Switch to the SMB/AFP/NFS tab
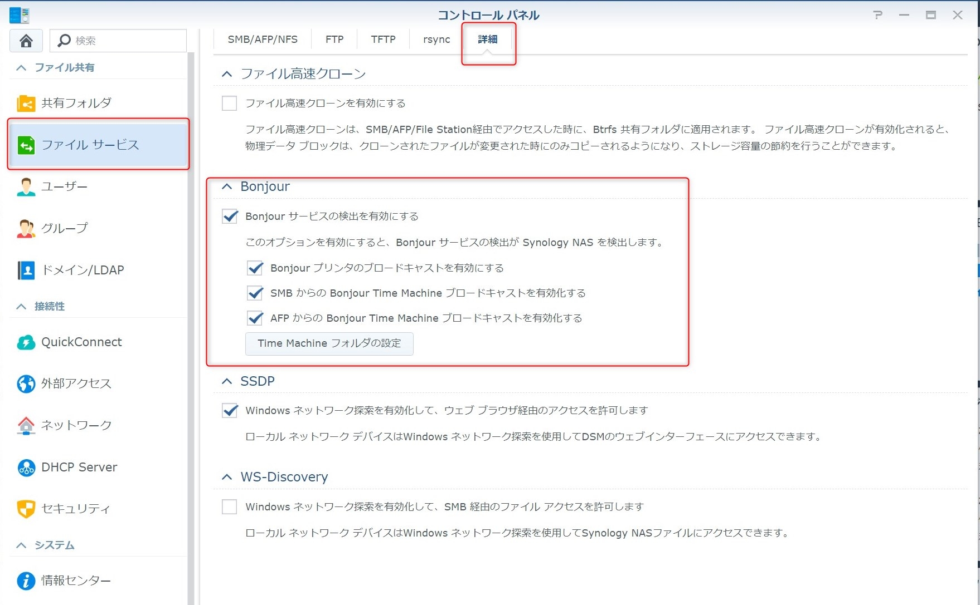Image resolution: width=980 pixels, height=605 pixels. tap(263, 40)
